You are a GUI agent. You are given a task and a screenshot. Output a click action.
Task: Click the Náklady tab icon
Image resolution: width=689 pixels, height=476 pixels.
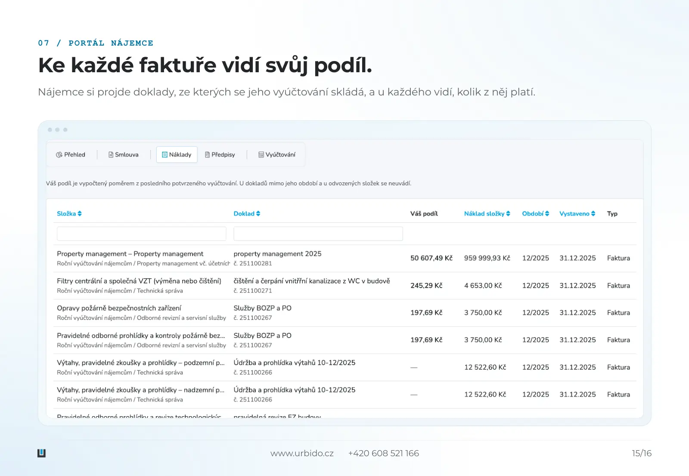[164, 155]
